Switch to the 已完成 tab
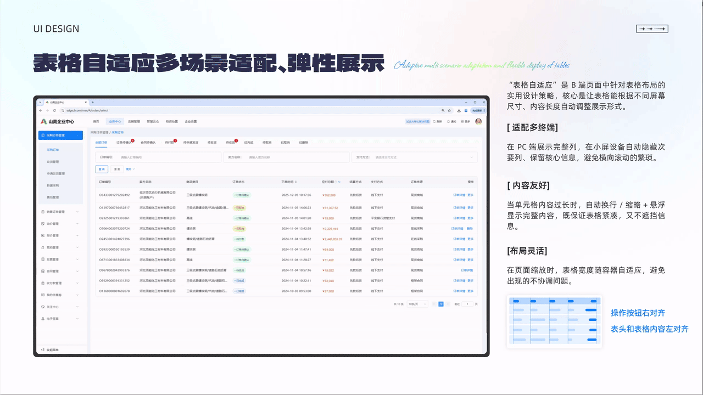Image resolution: width=703 pixels, height=395 pixels. tap(248, 142)
